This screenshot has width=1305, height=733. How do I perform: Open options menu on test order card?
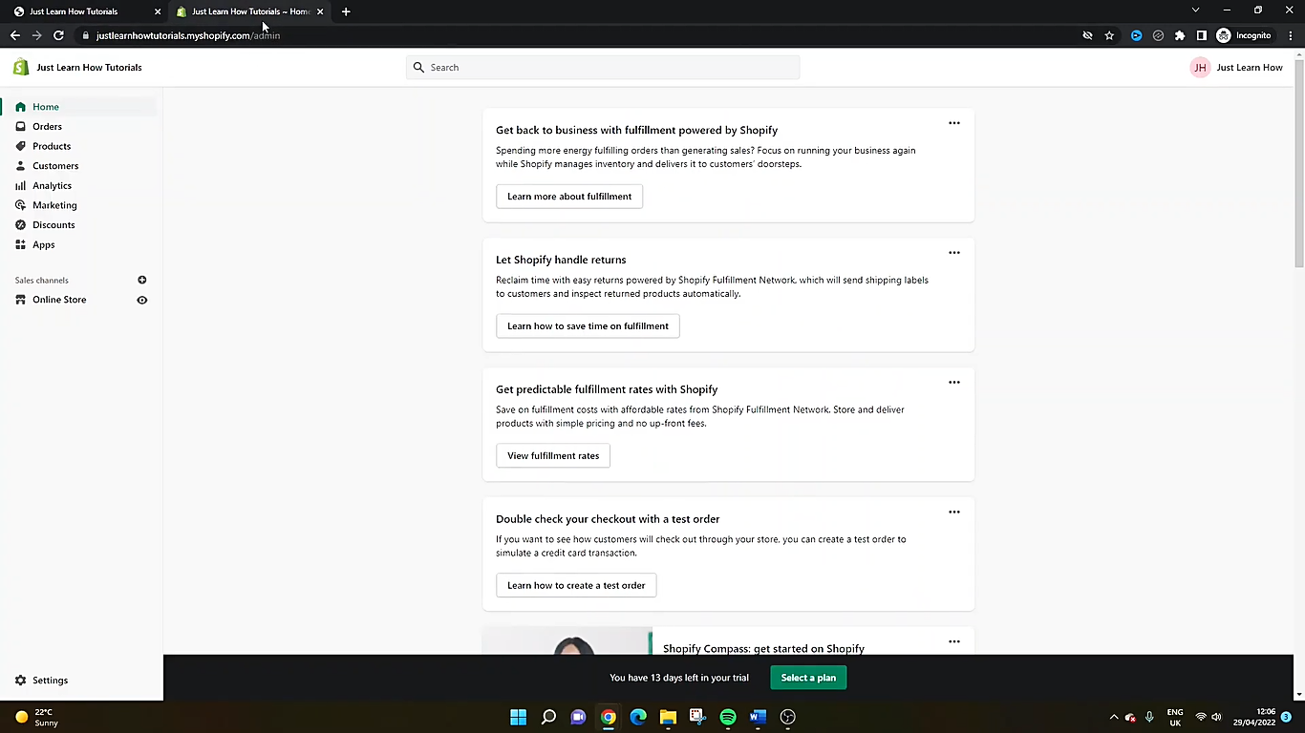click(x=953, y=513)
